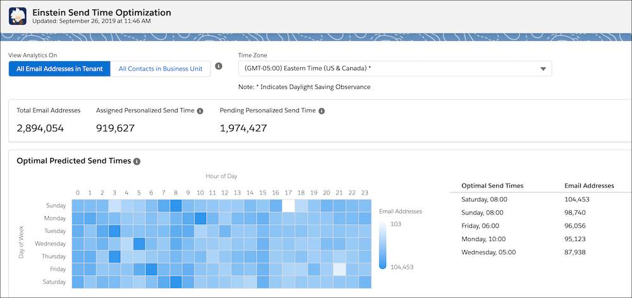The image size is (632, 298).
Task: Click the 'Friday, 06:00' table row
Action: [540, 226]
